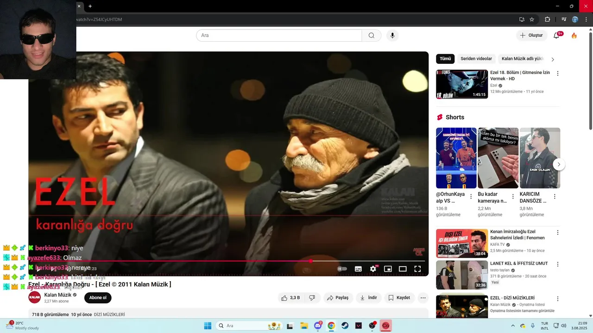Click taskbar Ara search box

pyautogui.click(x=249, y=326)
